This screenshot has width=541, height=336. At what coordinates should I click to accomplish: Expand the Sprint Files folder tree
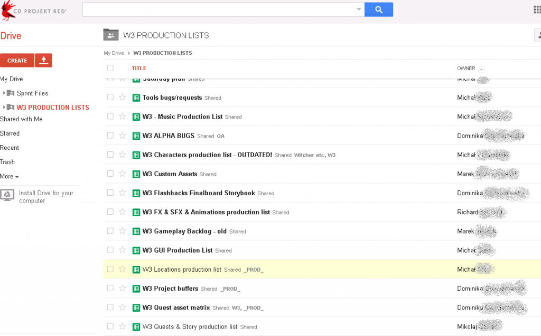tap(4, 93)
